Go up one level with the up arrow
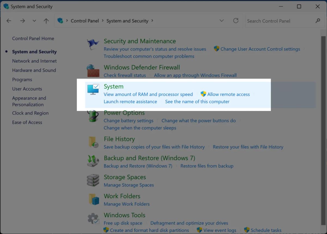 click(x=46, y=21)
